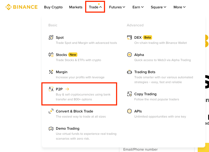Click the Binance logo

click(x=21, y=7)
